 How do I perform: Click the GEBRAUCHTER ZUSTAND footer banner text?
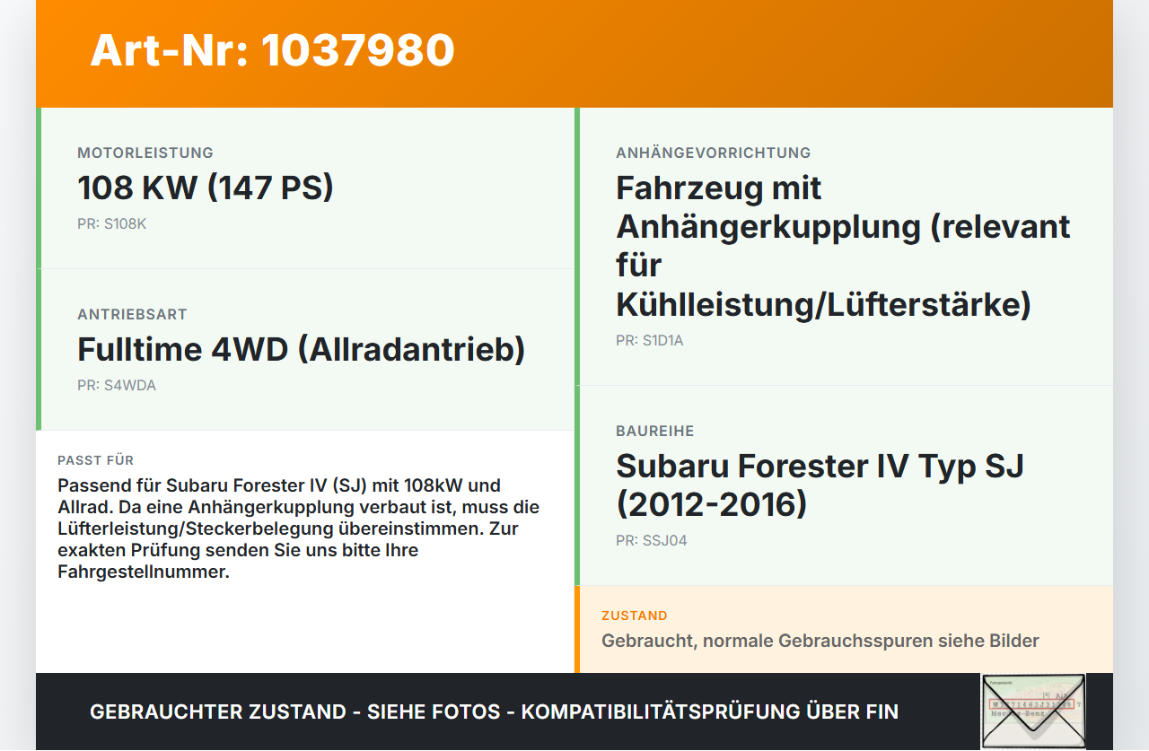point(494,712)
